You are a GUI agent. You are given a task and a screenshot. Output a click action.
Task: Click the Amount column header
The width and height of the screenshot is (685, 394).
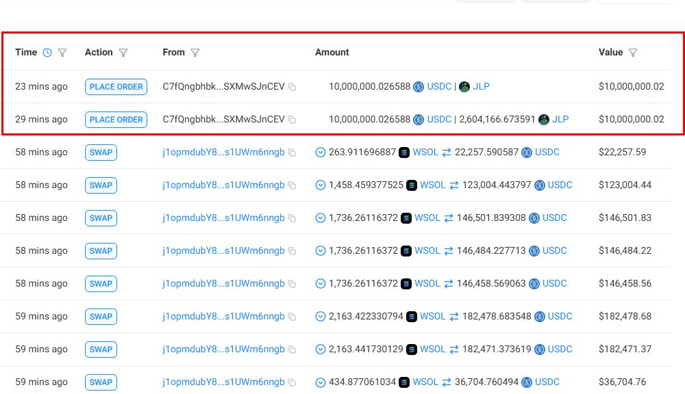(x=332, y=53)
